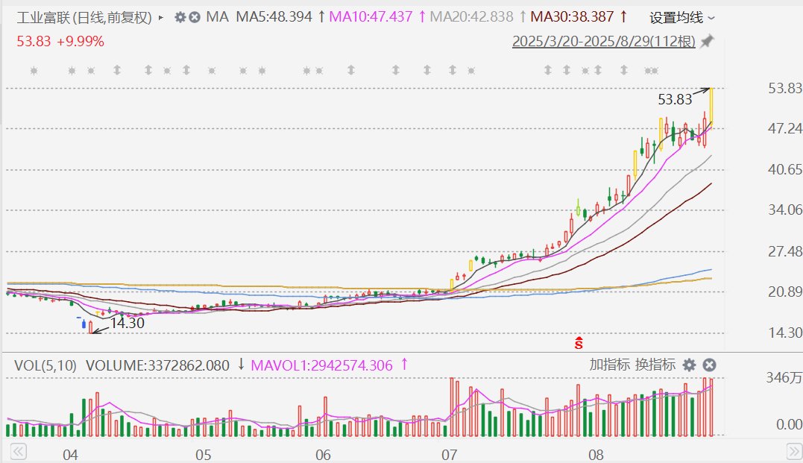Go to earlier dates with left double-arrow

pyautogui.click(x=18, y=452)
